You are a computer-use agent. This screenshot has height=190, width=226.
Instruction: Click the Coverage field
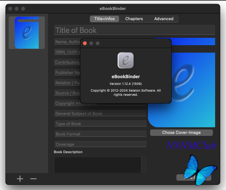101,144
